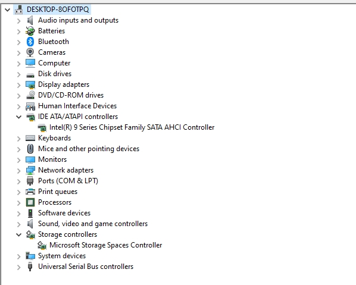Click the Print queues printer icon

(30, 192)
